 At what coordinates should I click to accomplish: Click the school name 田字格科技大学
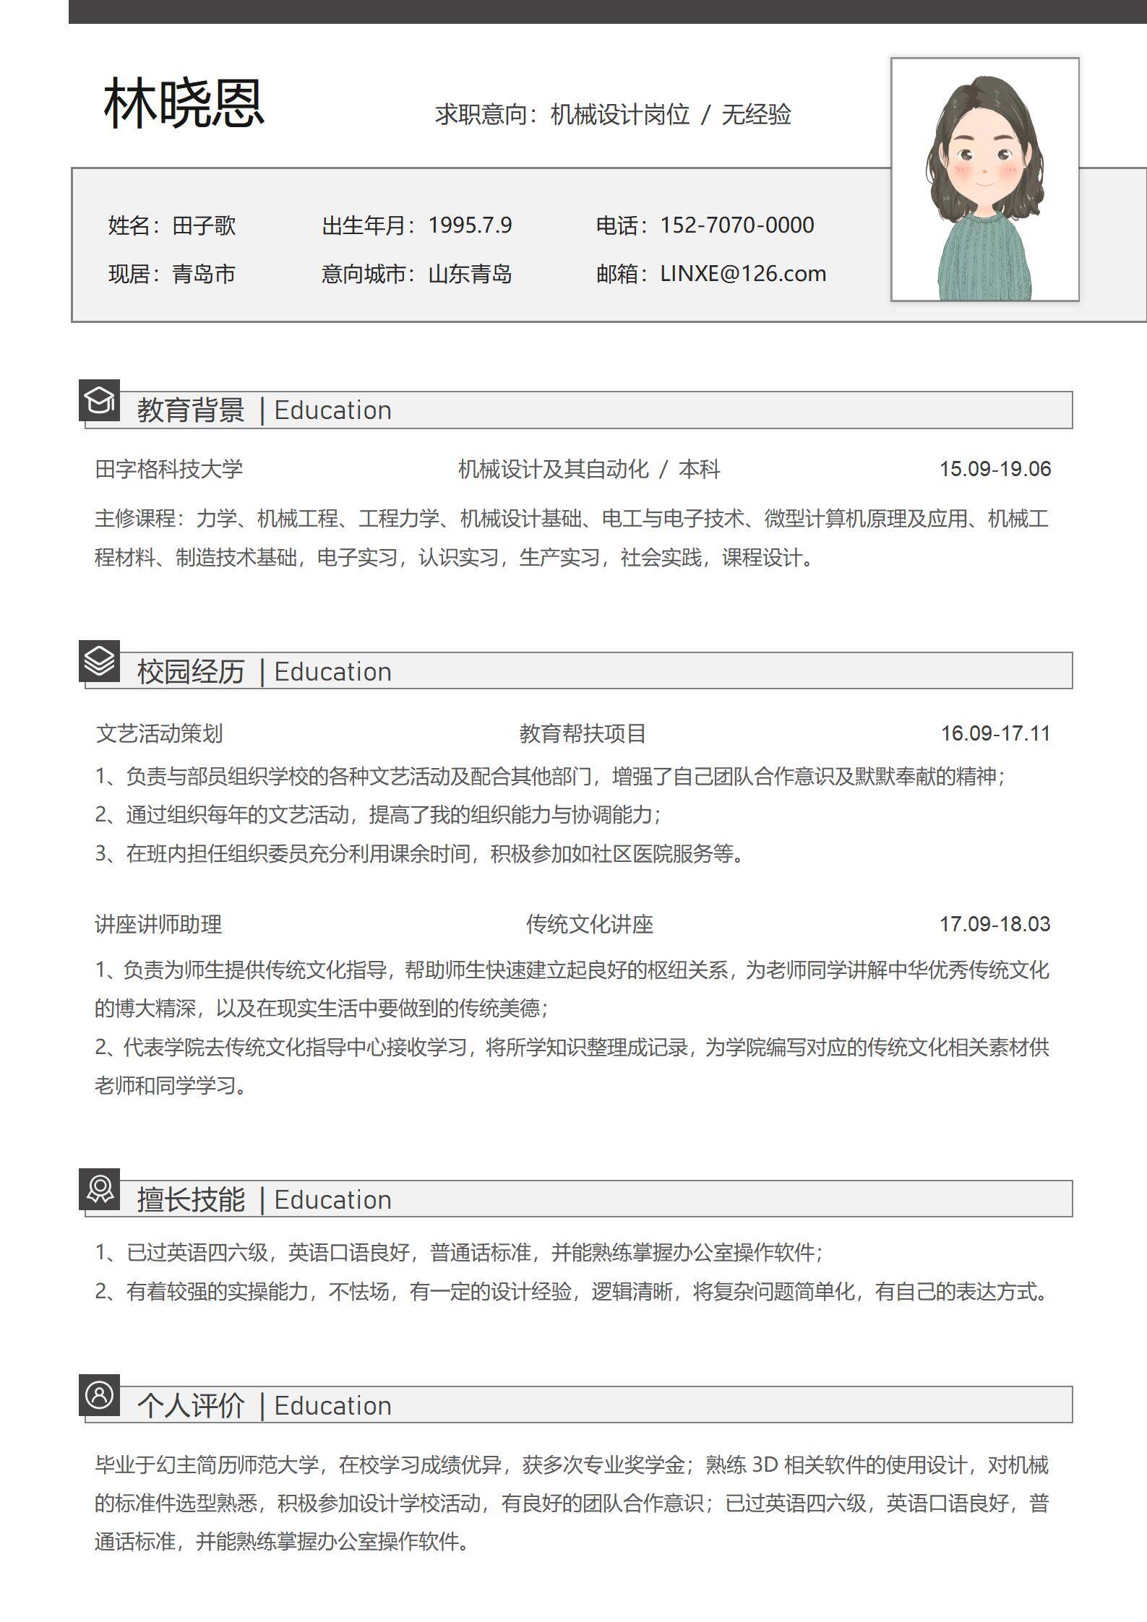[169, 470]
